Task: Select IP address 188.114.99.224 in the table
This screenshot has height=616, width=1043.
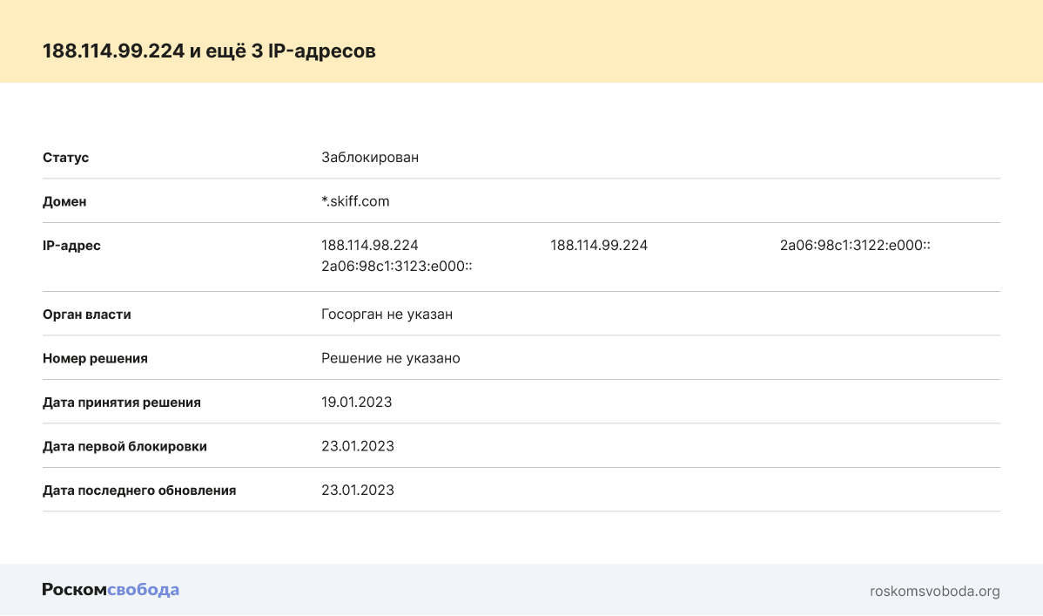Action: tap(599, 246)
